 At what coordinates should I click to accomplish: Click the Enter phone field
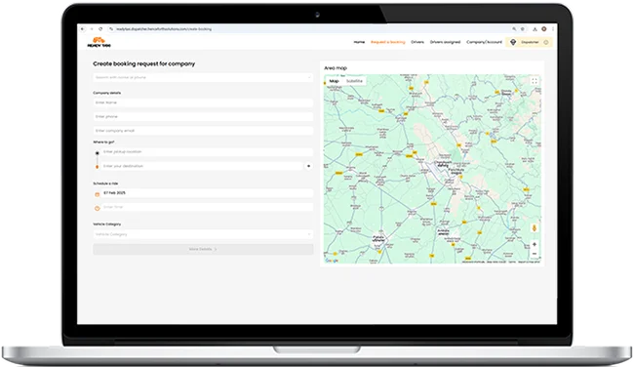click(203, 116)
